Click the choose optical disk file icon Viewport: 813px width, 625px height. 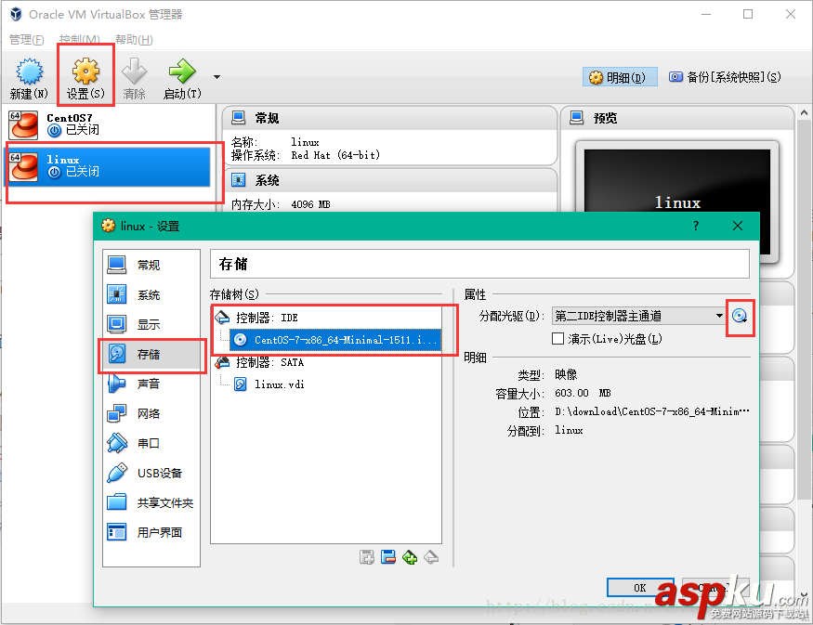click(740, 316)
